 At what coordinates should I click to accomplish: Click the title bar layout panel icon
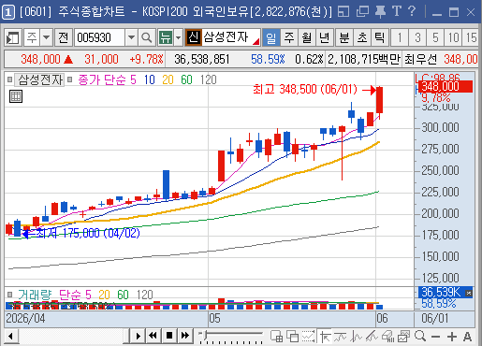(343, 12)
